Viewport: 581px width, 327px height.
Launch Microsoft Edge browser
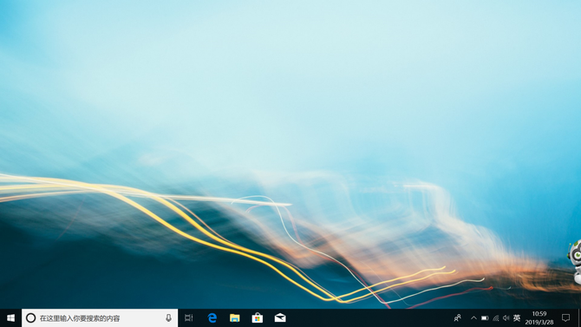click(212, 318)
